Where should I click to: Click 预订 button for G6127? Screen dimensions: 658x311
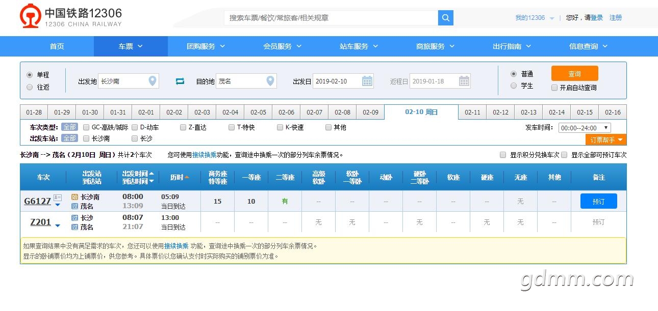point(598,201)
